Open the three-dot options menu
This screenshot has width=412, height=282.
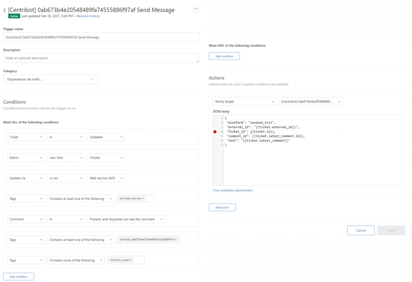(196, 9)
